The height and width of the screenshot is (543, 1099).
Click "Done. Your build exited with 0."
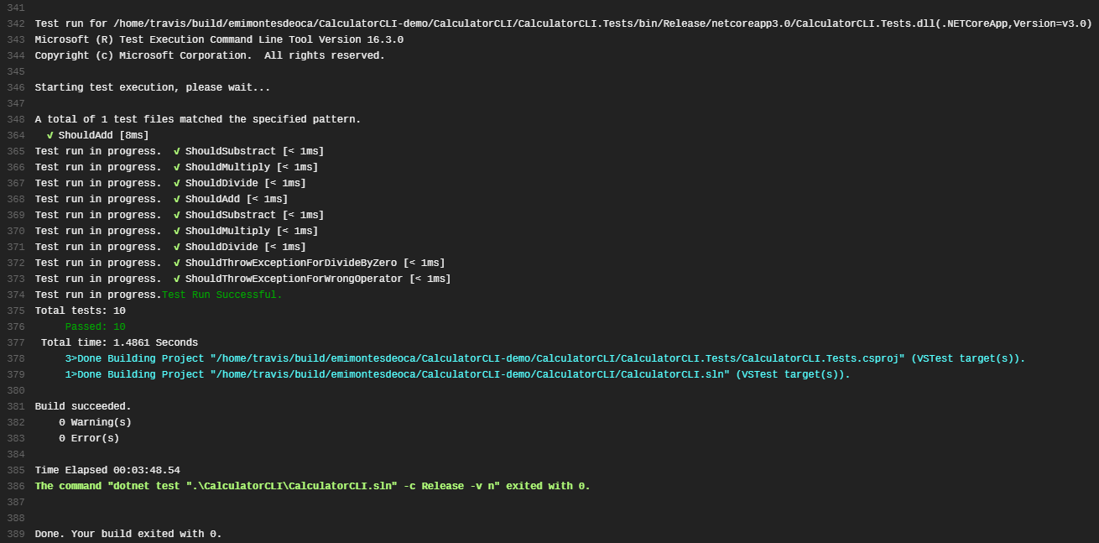(x=128, y=534)
